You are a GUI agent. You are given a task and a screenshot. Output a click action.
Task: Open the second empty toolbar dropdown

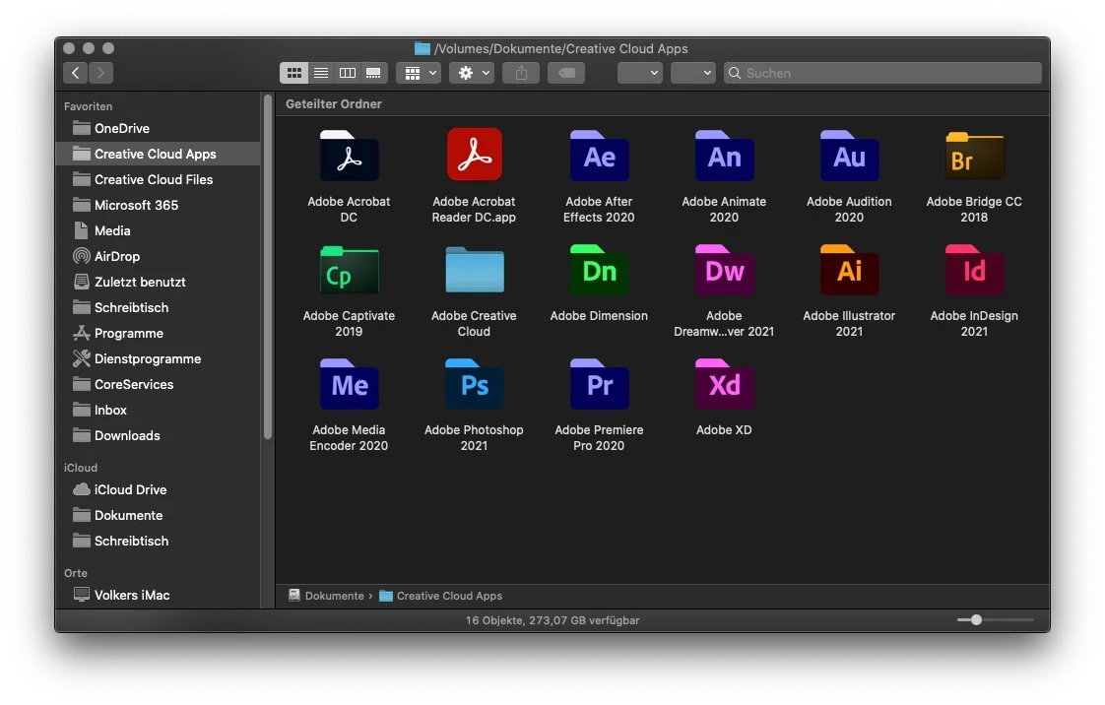pos(692,73)
